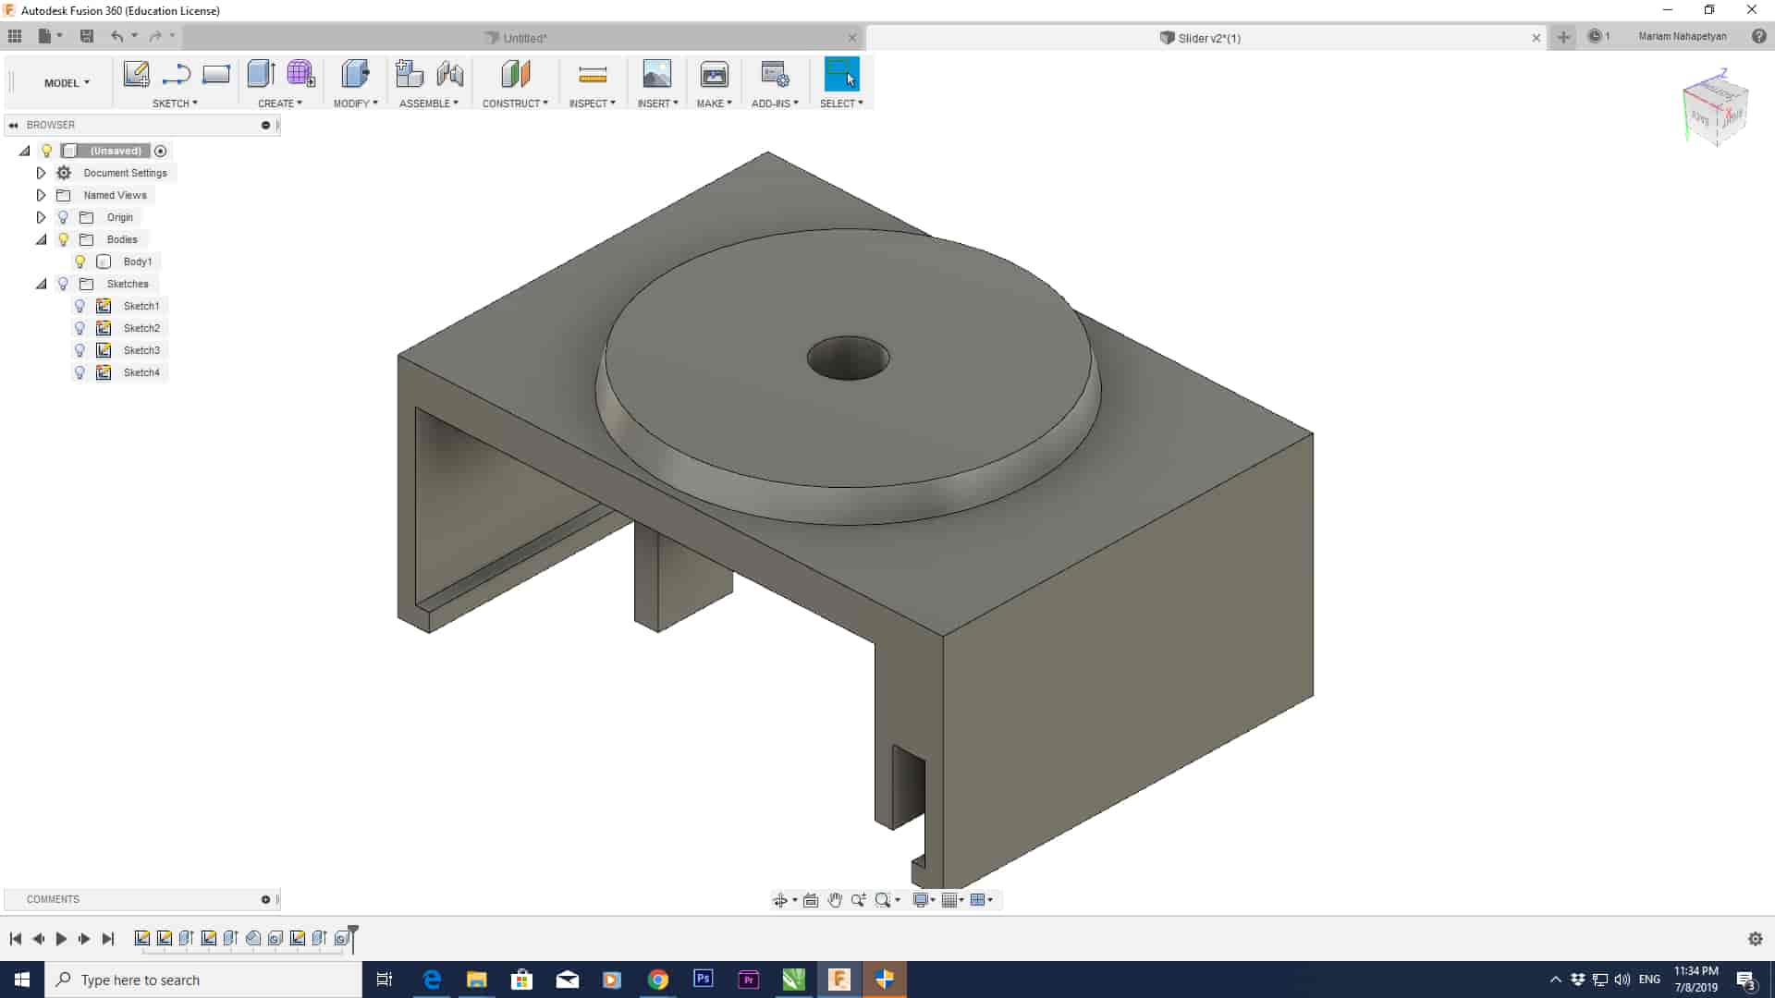Click the Offset Plane construct icon
Viewport: 1775px width, 998px height.
click(515, 74)
